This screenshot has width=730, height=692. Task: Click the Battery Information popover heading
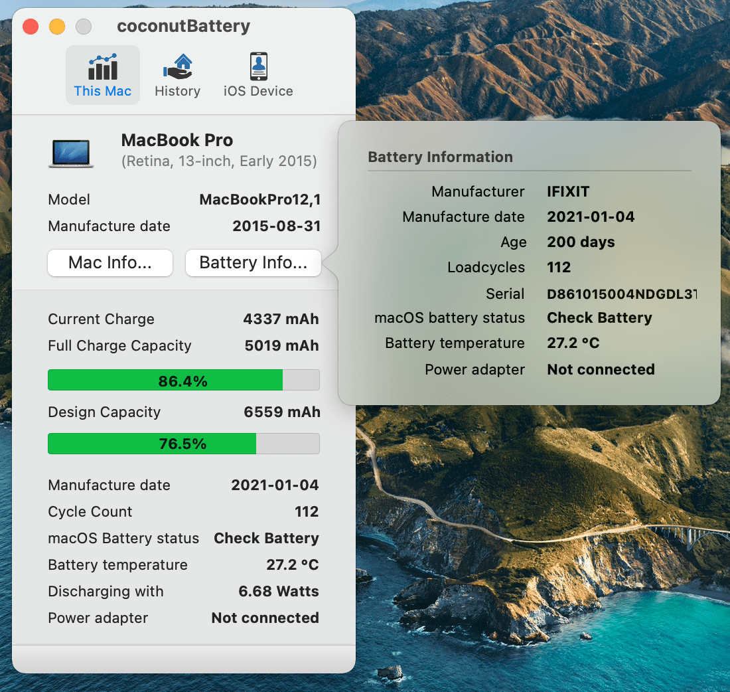click(441, 157)
